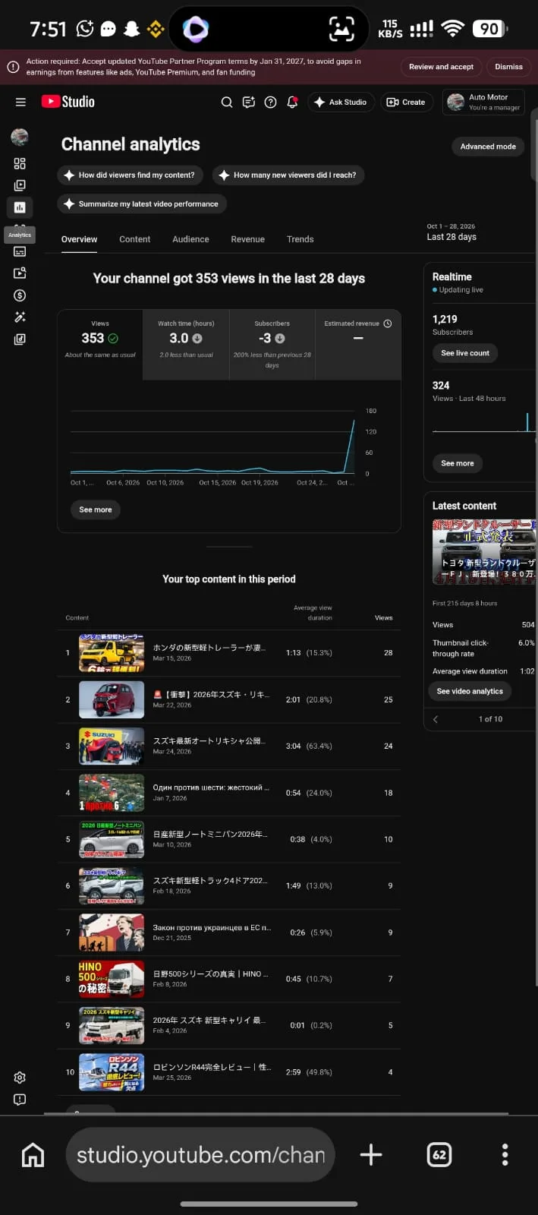
Task: Ask 'How many new viewers did I reach?'
Action: click(288, 175)
